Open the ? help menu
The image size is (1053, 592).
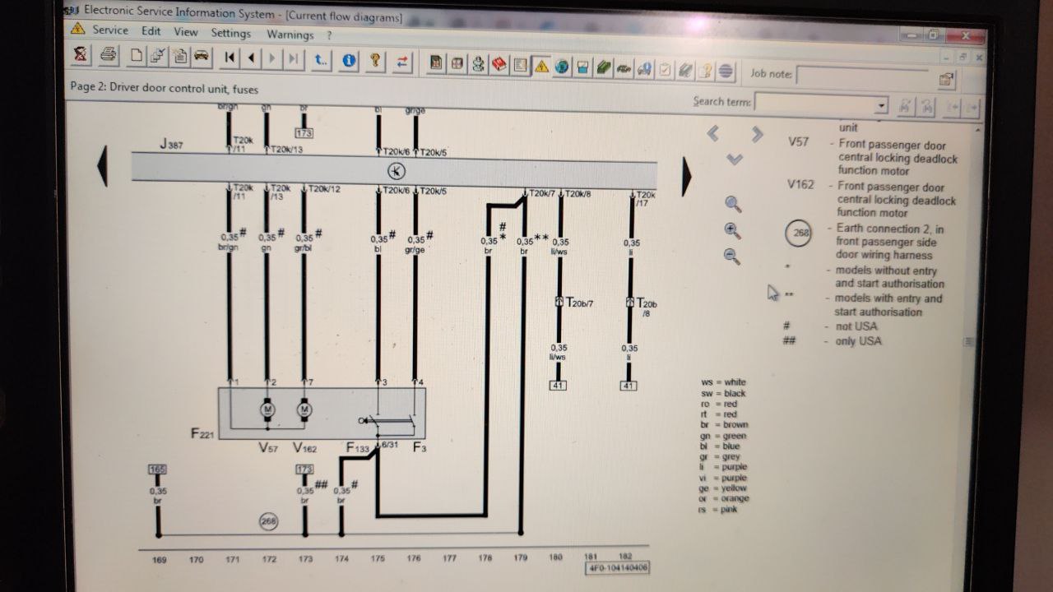329,35
